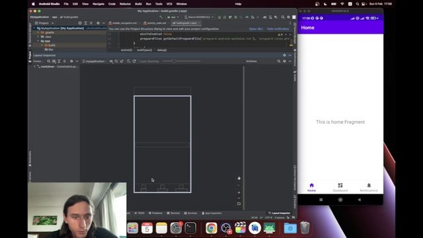Zoom in with the plus button on canvas
The width and height of the screenshot is (423, 238).
coord(239,192)
